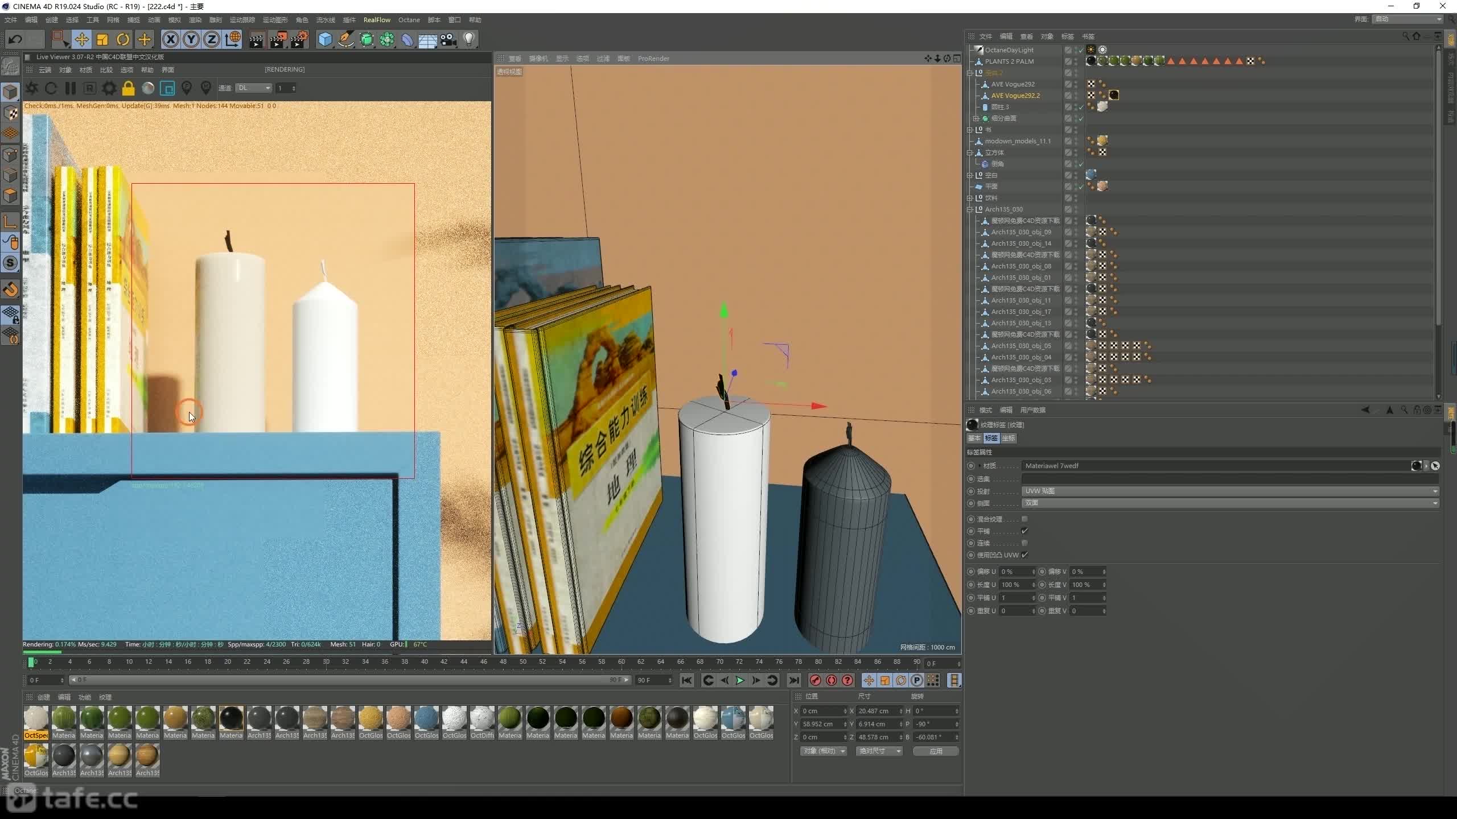Click the Live Viewer pick focus icon
Image resolution: width=1457 pixels, height=819 pixels.
click(187, 88)
